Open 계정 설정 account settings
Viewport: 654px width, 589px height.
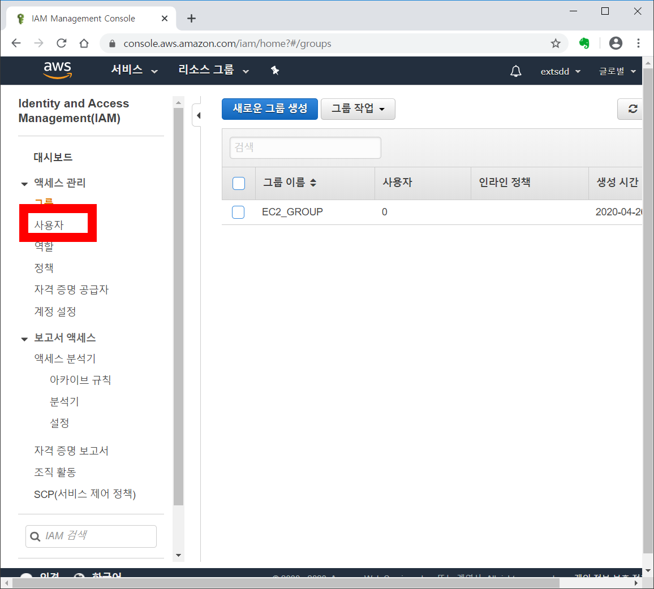point(55,311)
